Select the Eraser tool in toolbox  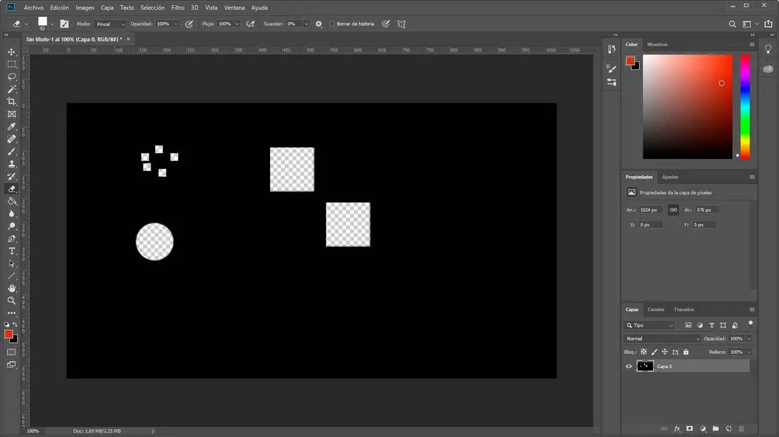[x=11, y=189]
